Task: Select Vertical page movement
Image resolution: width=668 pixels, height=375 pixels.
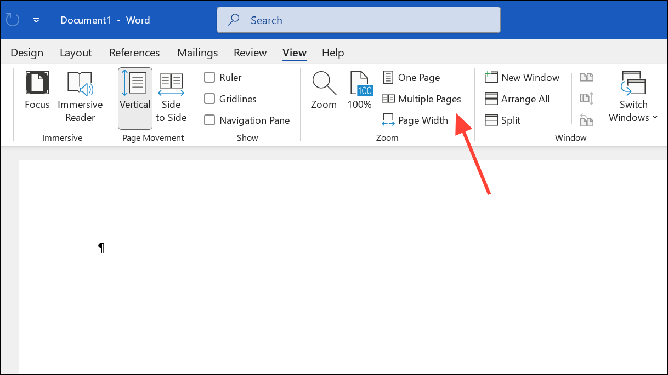Action: 135,96
